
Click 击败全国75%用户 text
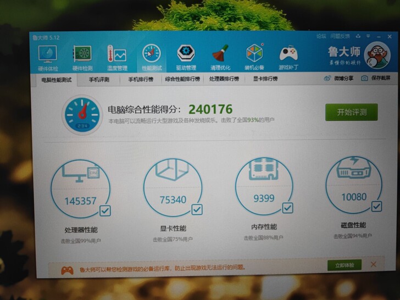173,240
